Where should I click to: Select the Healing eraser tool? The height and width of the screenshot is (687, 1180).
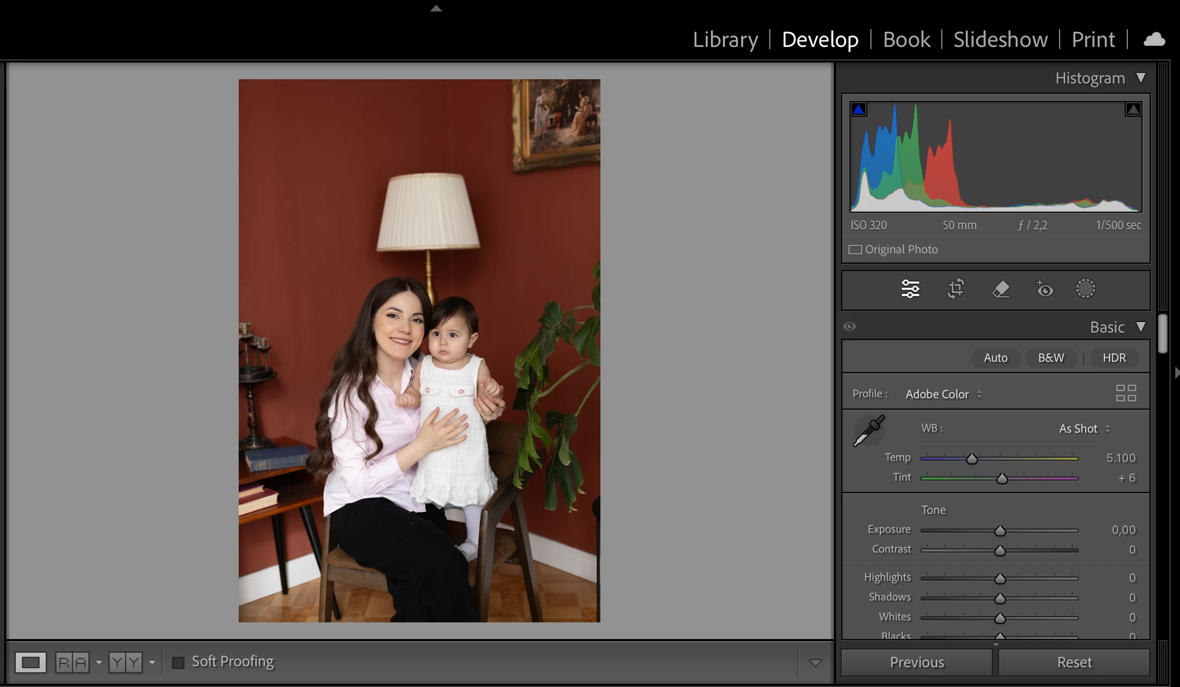point(1001,289)
